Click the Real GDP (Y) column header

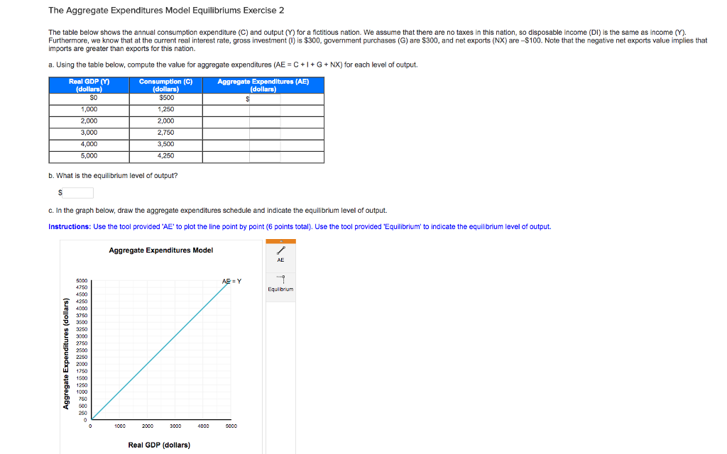pyautogui.click(x=87, y=85)
